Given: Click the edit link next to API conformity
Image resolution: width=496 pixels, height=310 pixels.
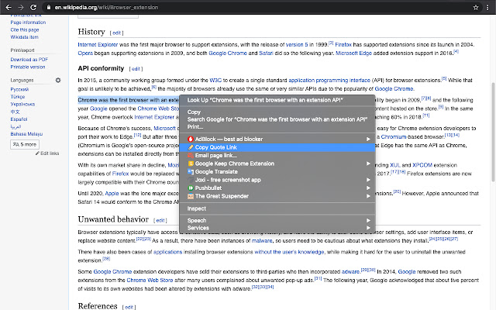Looking at the screenshot, I should click(x=136, y=69).
